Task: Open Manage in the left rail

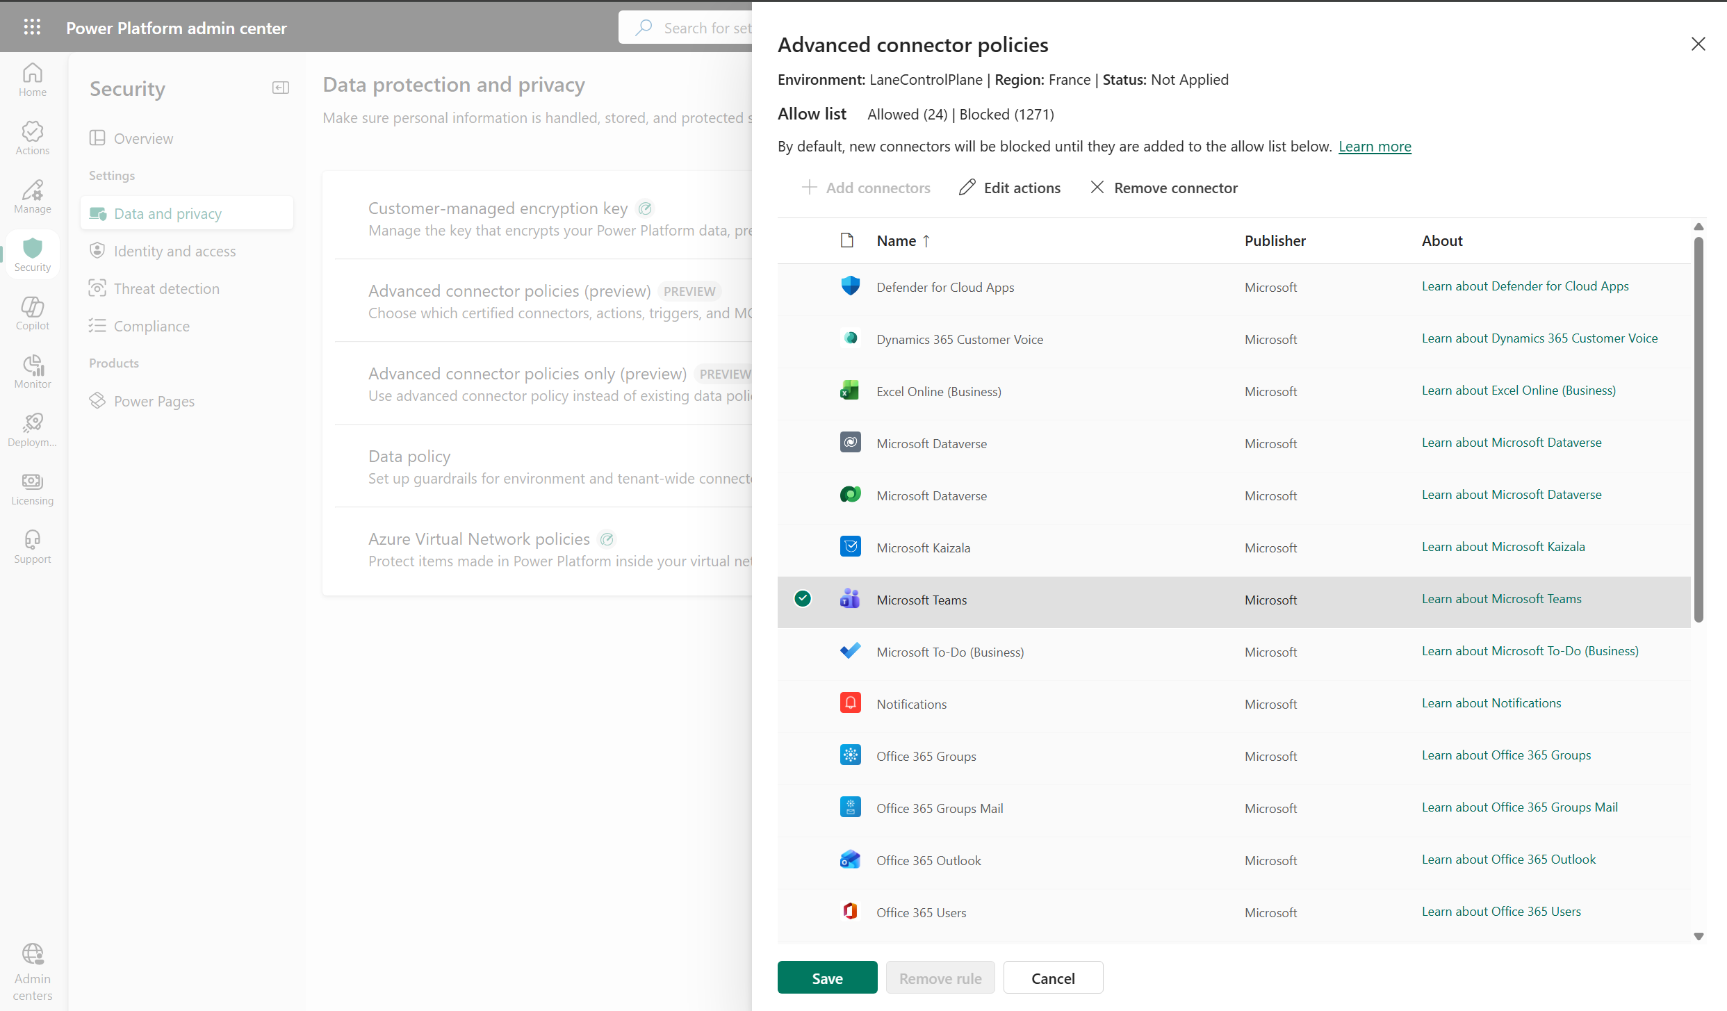Action: 32,197
